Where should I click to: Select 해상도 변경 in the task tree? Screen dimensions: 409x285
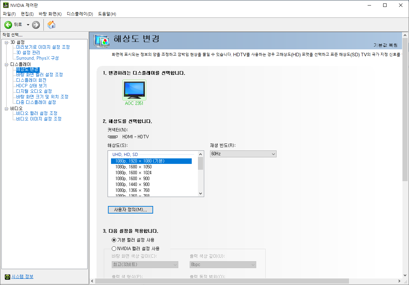click(x=28, y=69)
